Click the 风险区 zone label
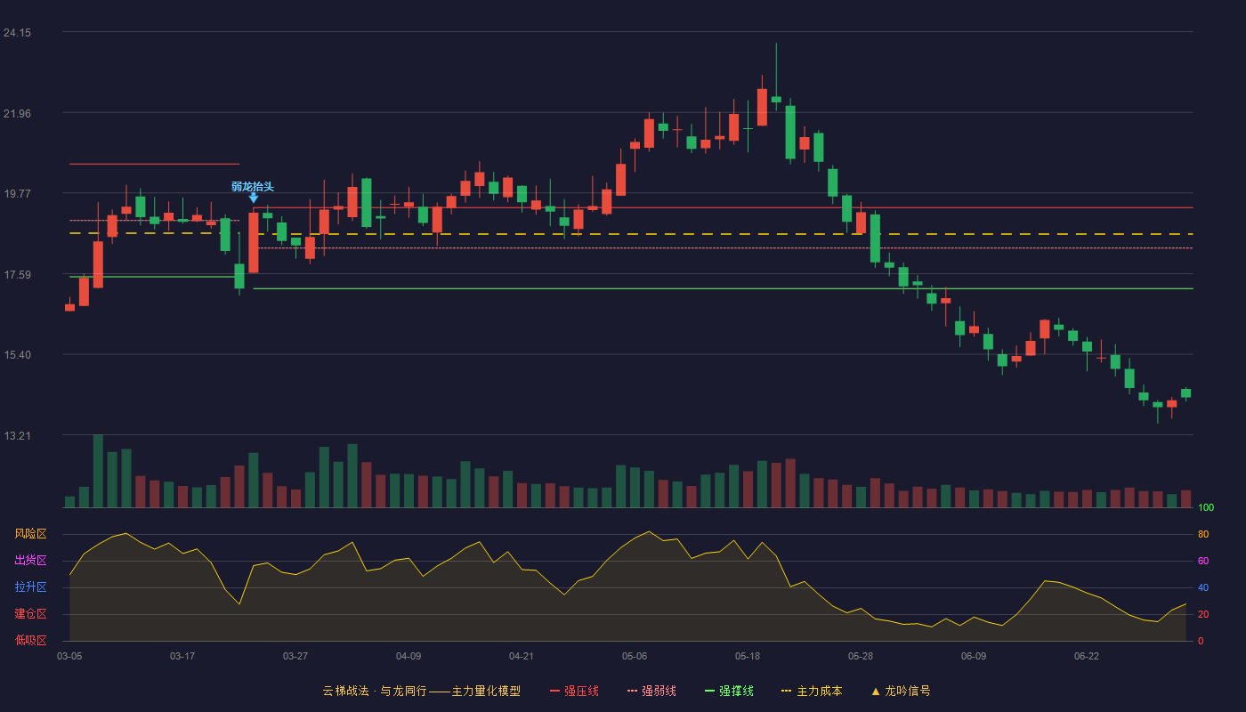Viewport: 1246px width, 712px height. (x=30, y=534)
